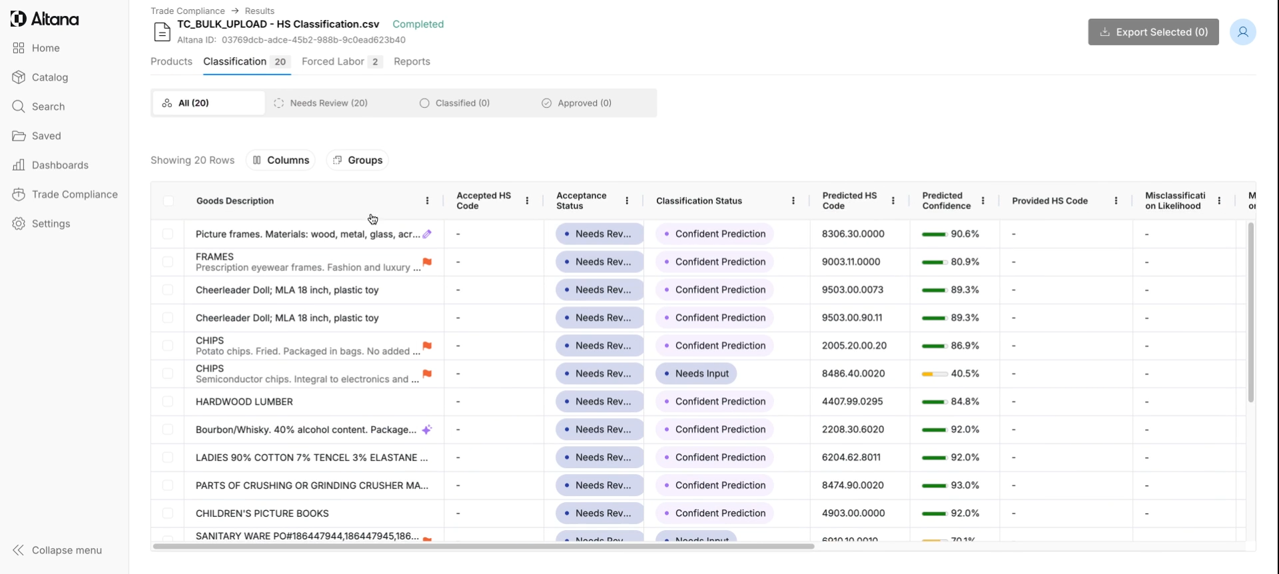The width and height of the screenshot is (1279, 574).
Task: Click the flag on Semiconductor chips row
Action: 427,374
